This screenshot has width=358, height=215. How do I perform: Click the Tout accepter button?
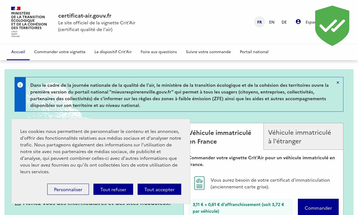159,189
